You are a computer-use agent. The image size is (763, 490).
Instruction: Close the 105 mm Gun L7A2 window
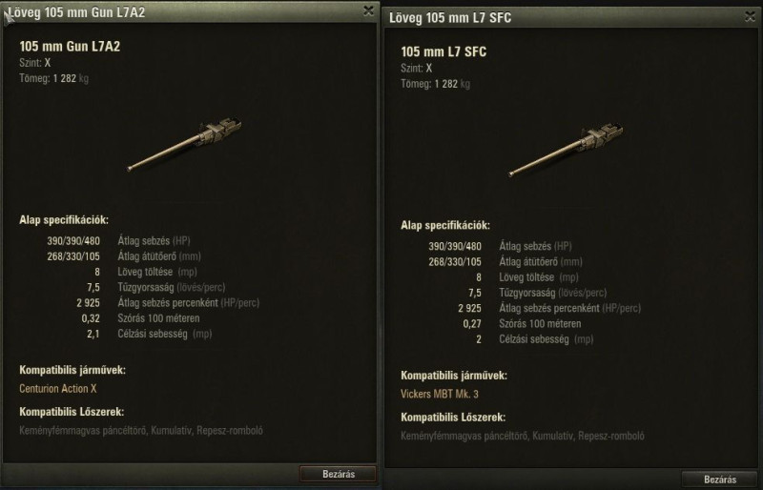tap(368, 10)
